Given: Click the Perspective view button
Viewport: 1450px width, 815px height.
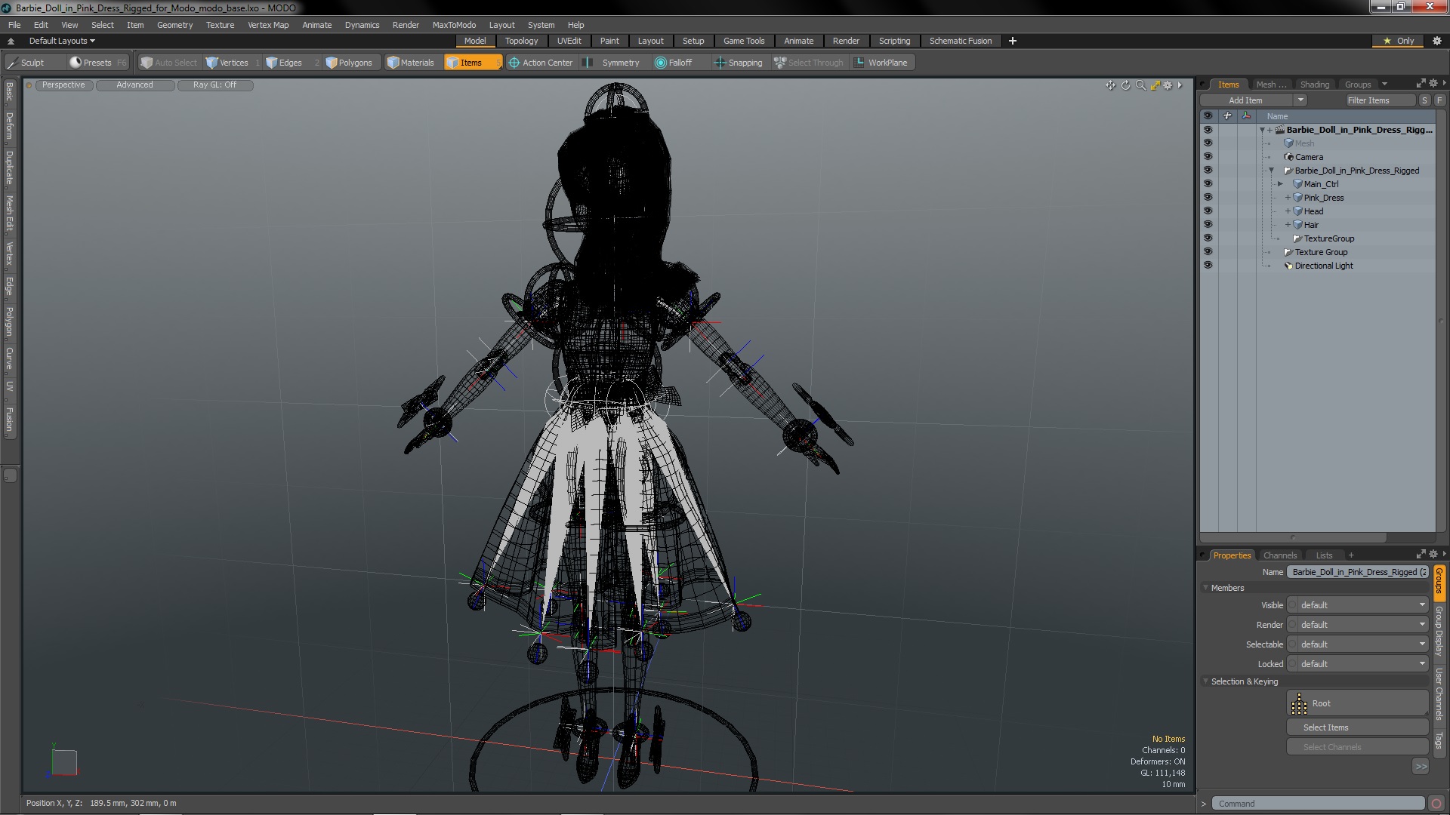Looking at the screenshot, I should (63, 85).
